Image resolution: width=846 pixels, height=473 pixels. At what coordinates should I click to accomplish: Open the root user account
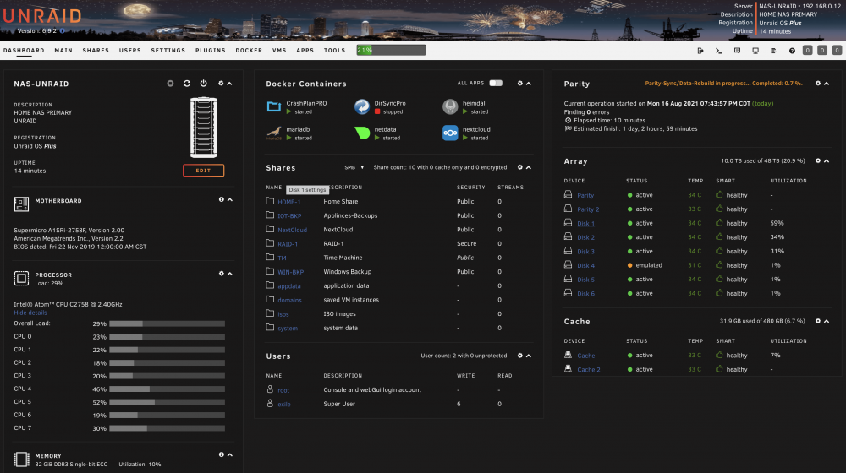pyautogui.click(x=283, y=390)
